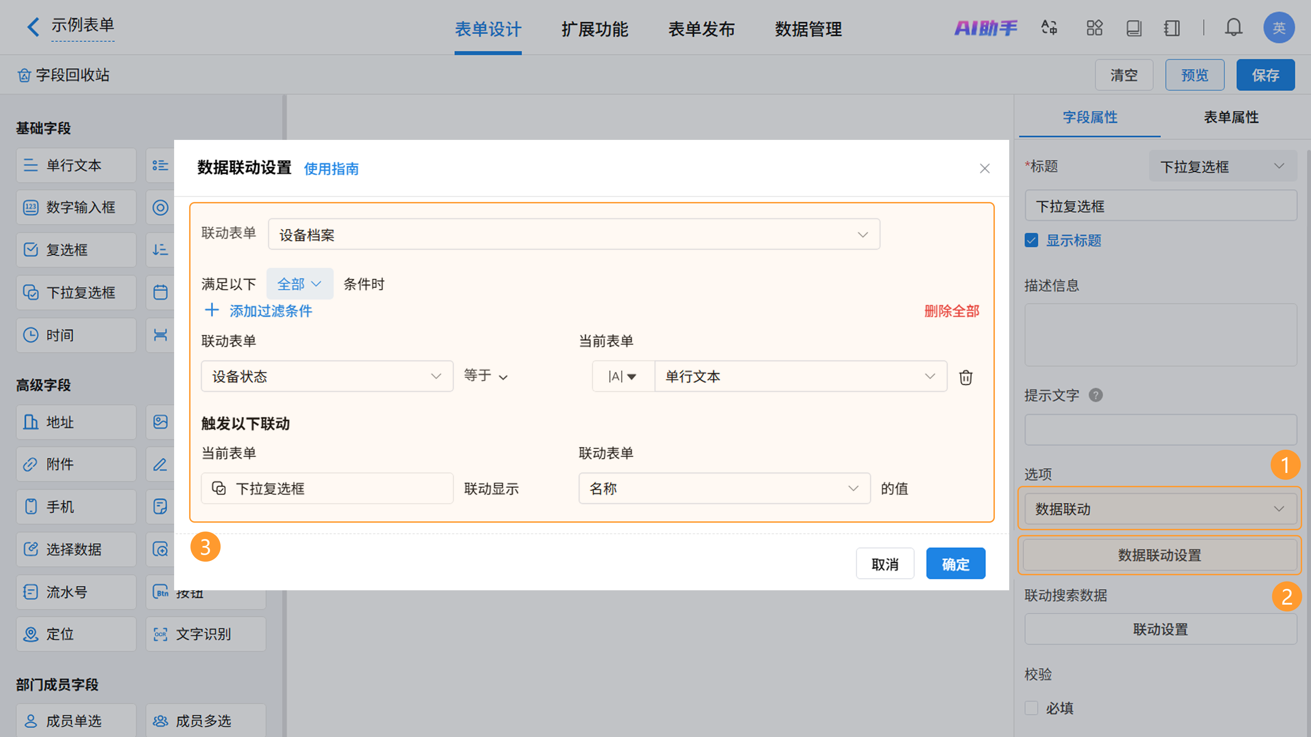Switch to 表单属性 tab
1311x737 pixels.
pos(1230,117)
